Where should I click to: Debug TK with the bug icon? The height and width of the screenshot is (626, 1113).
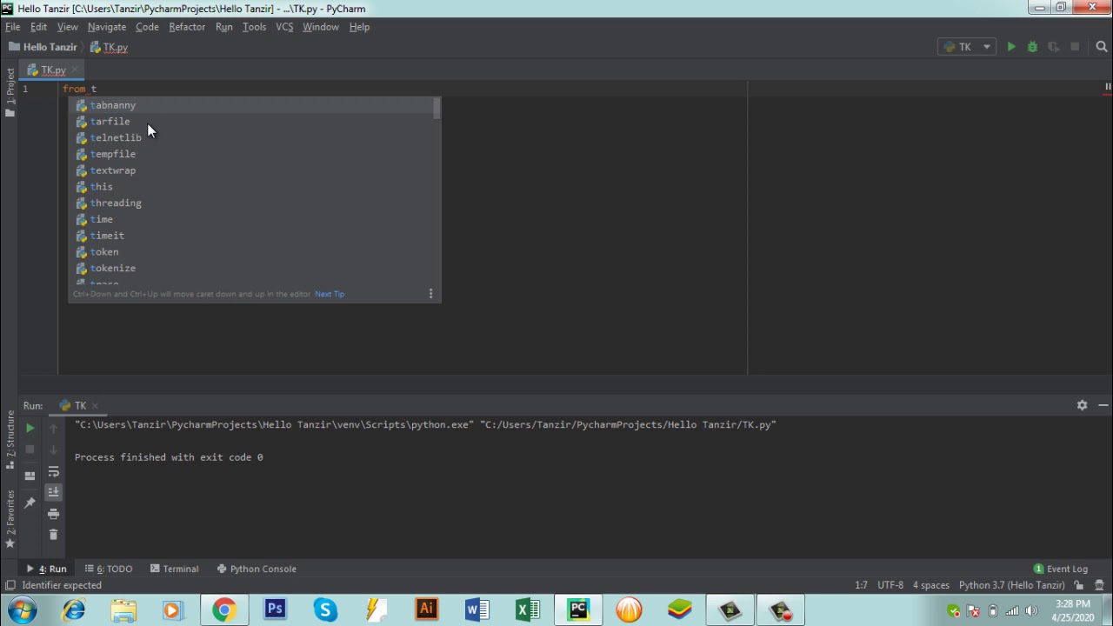[1032, 47]
